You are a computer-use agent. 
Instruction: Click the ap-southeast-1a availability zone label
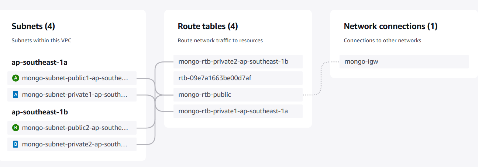(x=39, y=62)
